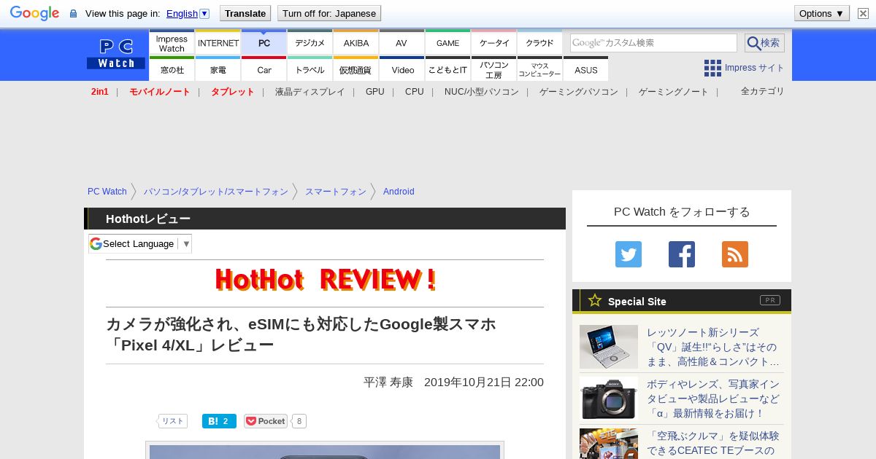Open the 全カテゴリ list
876x459 pixels.
click(762, 91)
